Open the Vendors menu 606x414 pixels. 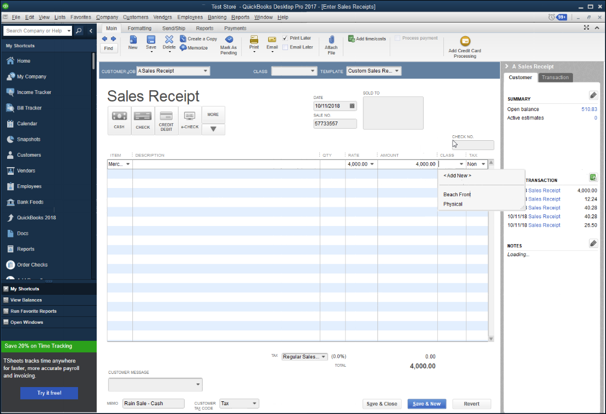pos(163,17)
